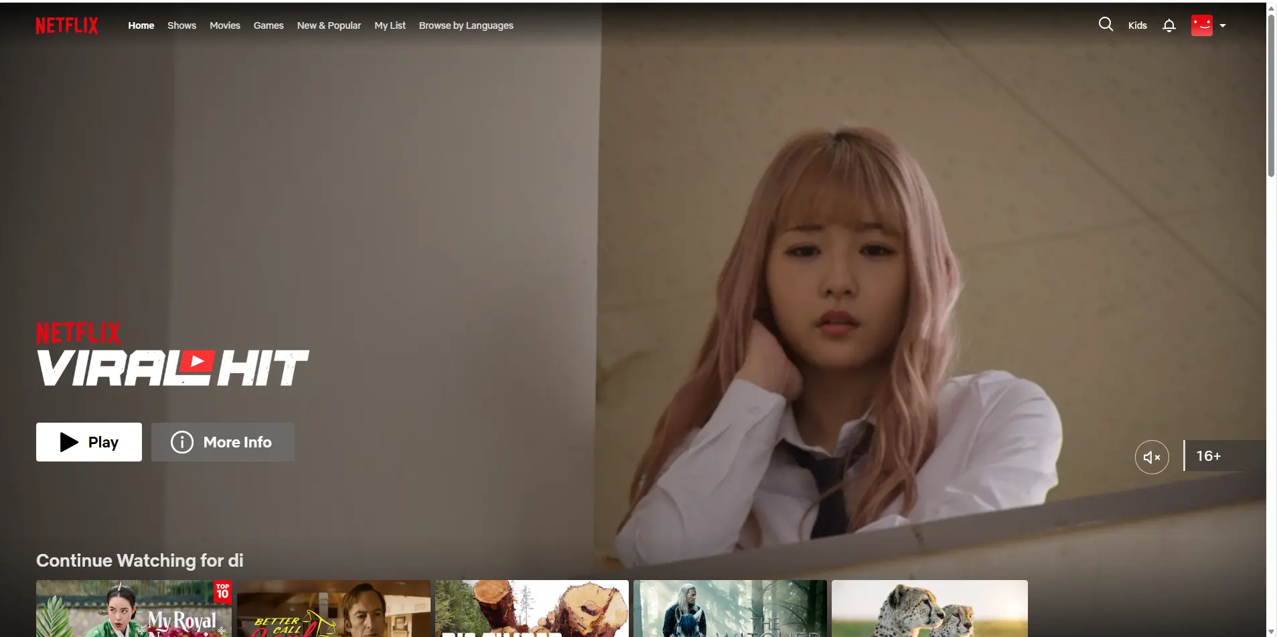The image size is (1277, 637).
Task: Click the Continue Watching for di heading
Action: 140,561
